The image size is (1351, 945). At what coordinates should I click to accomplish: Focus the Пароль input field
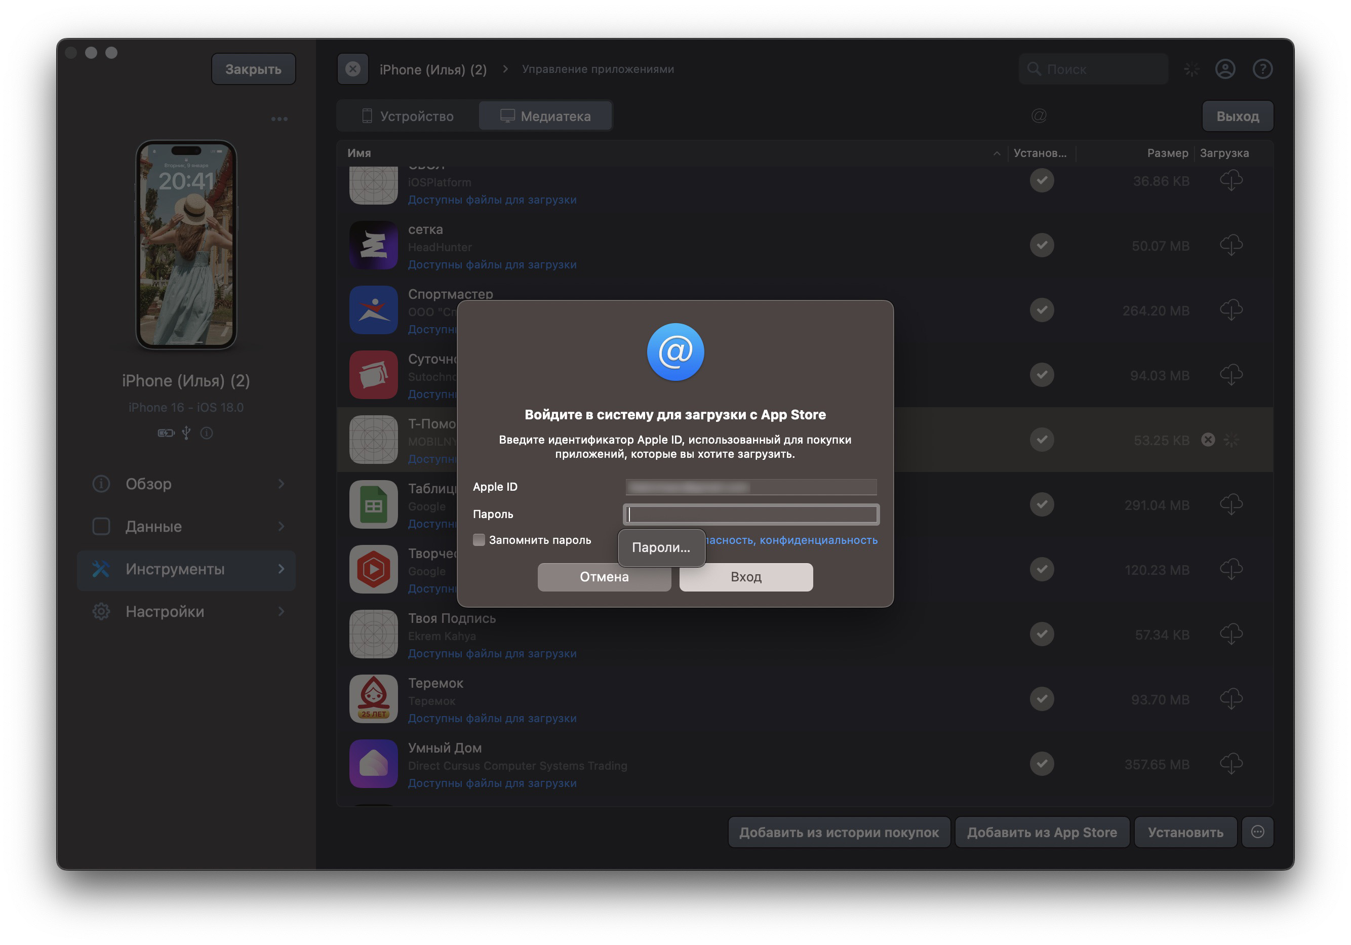click(x=751, y=514)
